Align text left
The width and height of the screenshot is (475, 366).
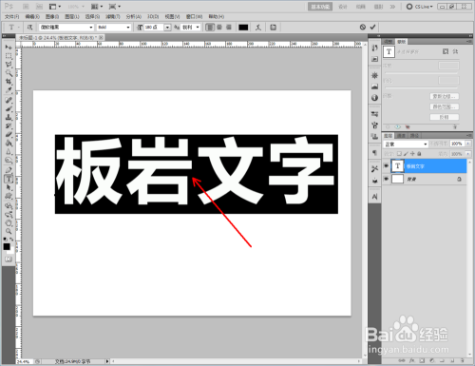point(210,28)
